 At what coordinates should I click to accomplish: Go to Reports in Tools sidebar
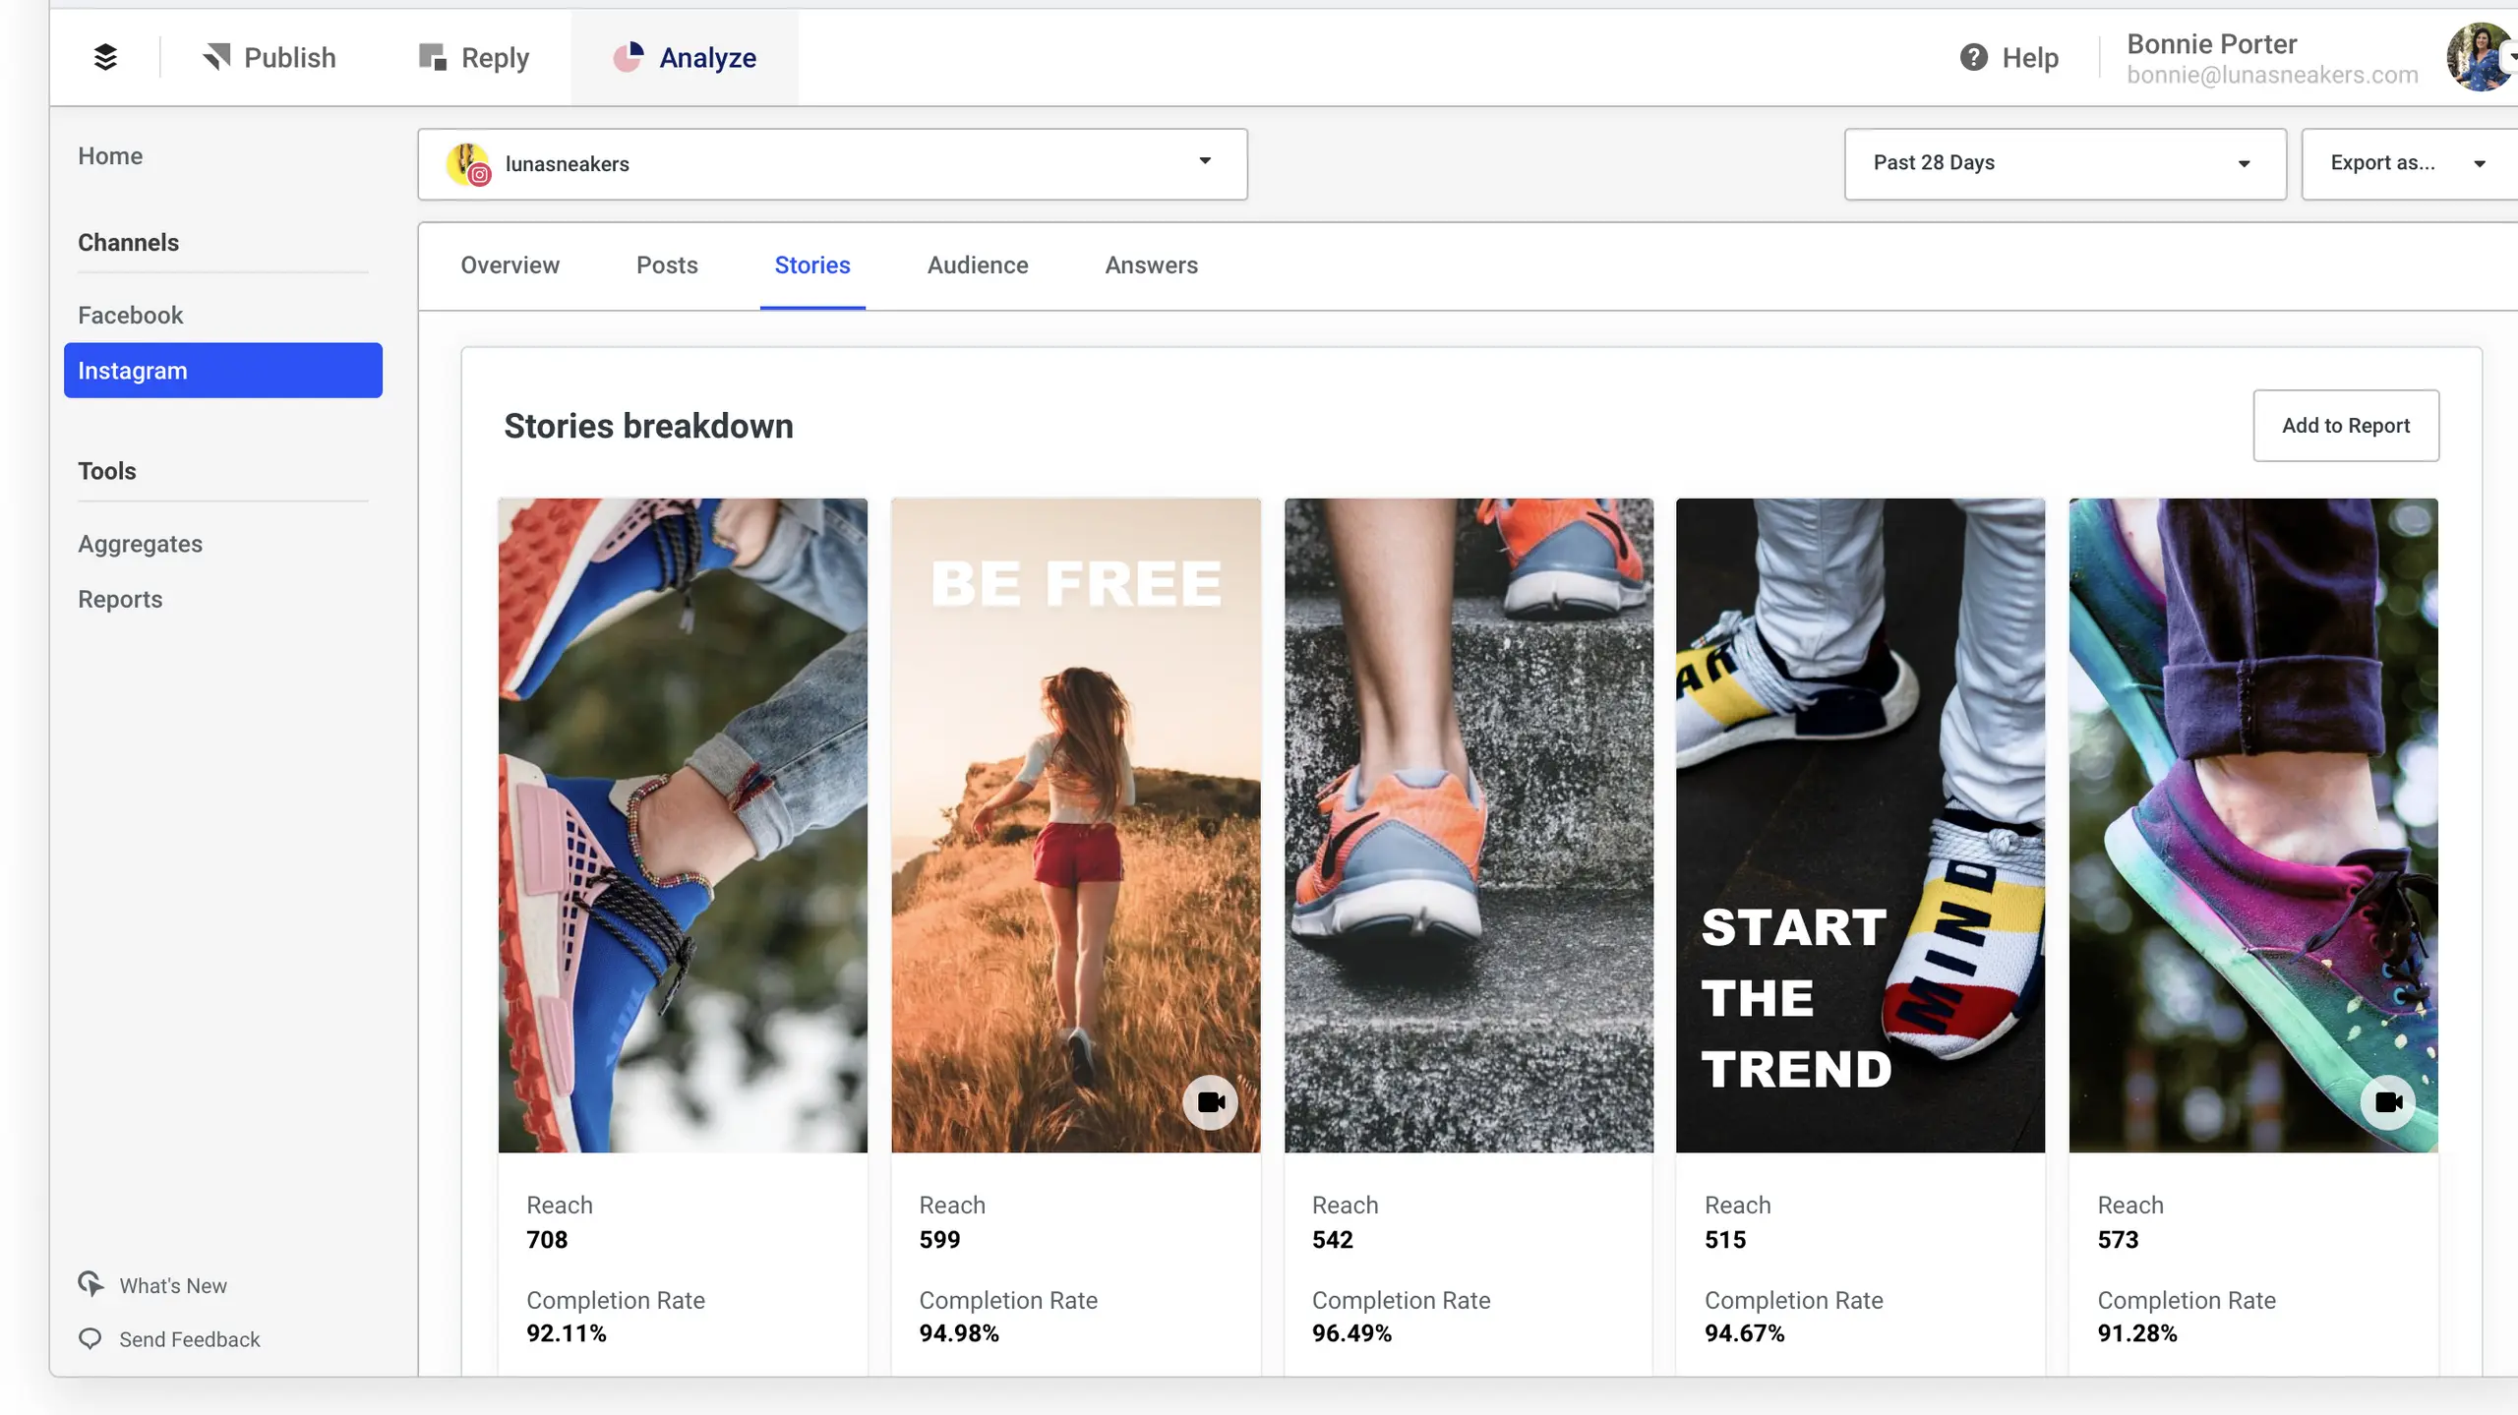(x=120, y=599)
